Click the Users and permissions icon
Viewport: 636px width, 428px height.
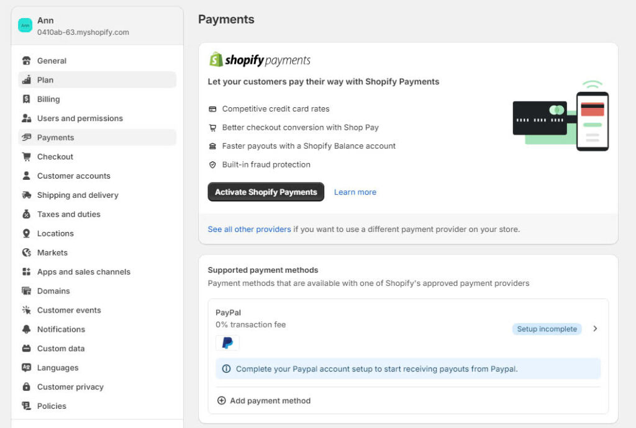(x=26, y=118)
